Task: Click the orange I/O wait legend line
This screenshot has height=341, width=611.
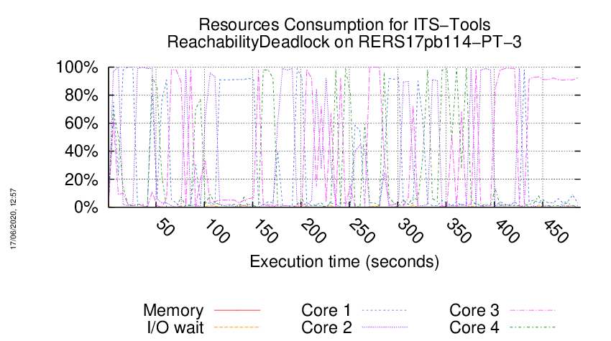Action: click(237, 327)
